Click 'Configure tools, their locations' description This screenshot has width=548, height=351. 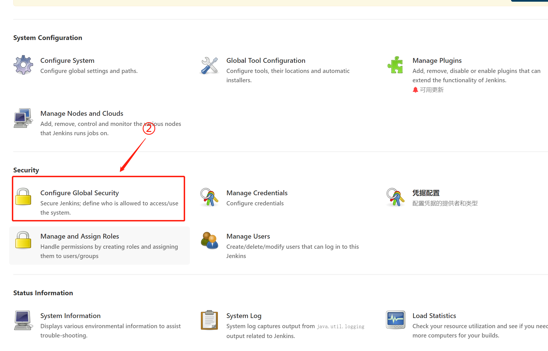[x=288, y=75]
